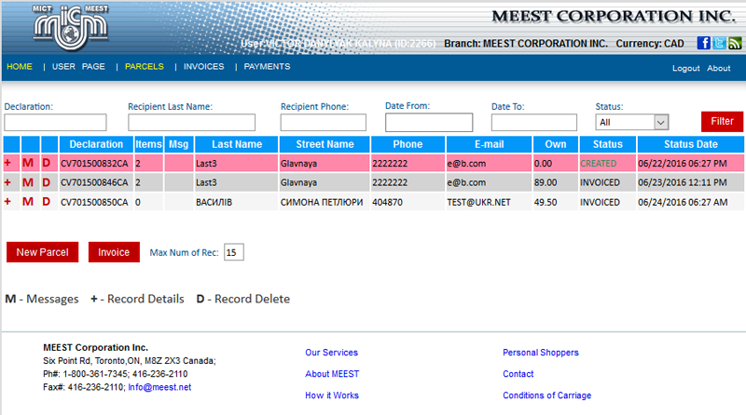Select declaration number CV701500846CA
Image resolution: width=746 pixels, height=415 pixels.
(x=94, y=182)
